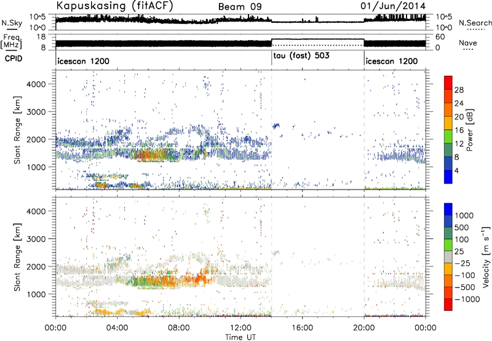Click the 3000 tick on the velocity panel
Screen dimensions: 492x341
click(x=36, y=239)
